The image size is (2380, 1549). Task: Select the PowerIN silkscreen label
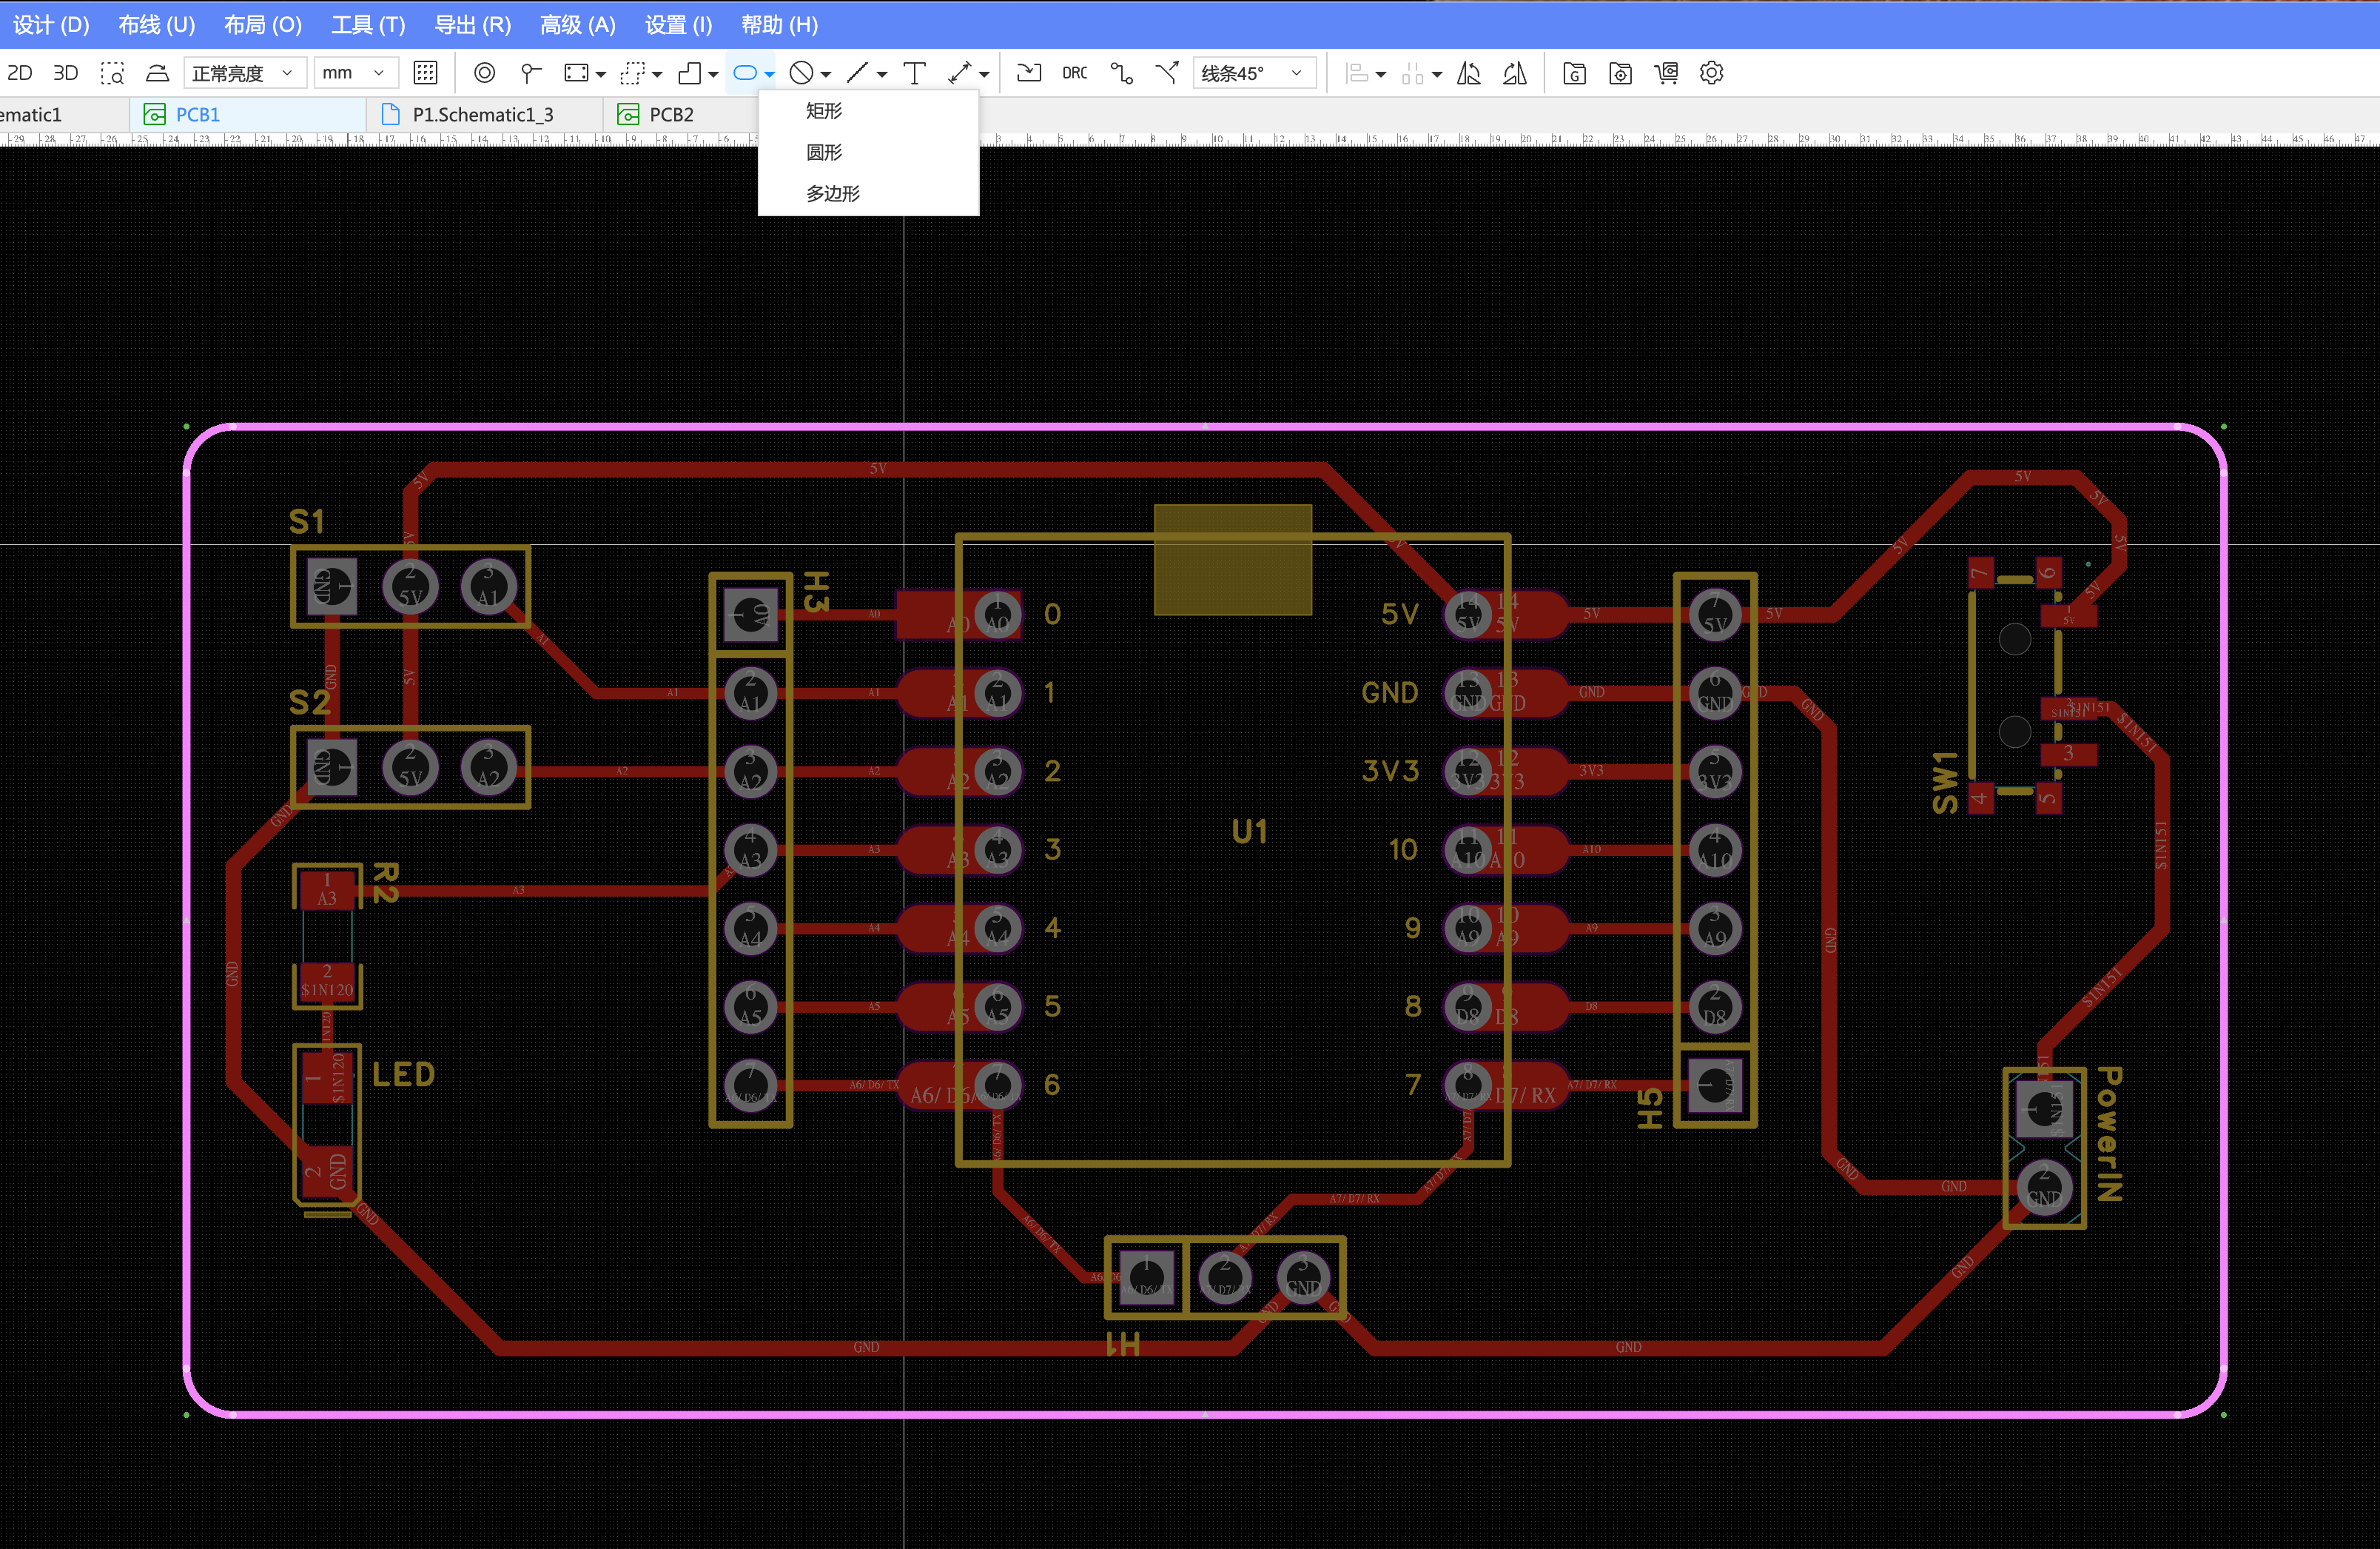2108,1134
